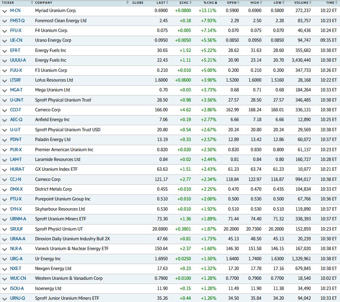Click the 166.00 last price
The height and width of the screenshot is (302, 340).
(161, 109)
